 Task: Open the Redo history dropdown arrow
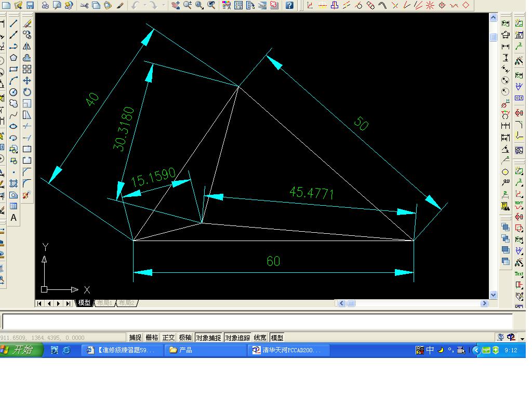tap(163, 5)
